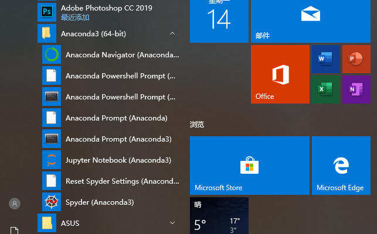Open the PowerPoint tile
This screenshot has width=377, height=234.
pos(356,58)
